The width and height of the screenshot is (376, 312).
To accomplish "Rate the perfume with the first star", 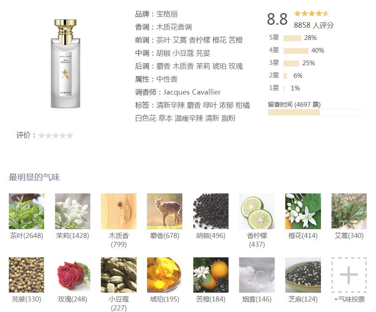I will click(x=42, y=135).
